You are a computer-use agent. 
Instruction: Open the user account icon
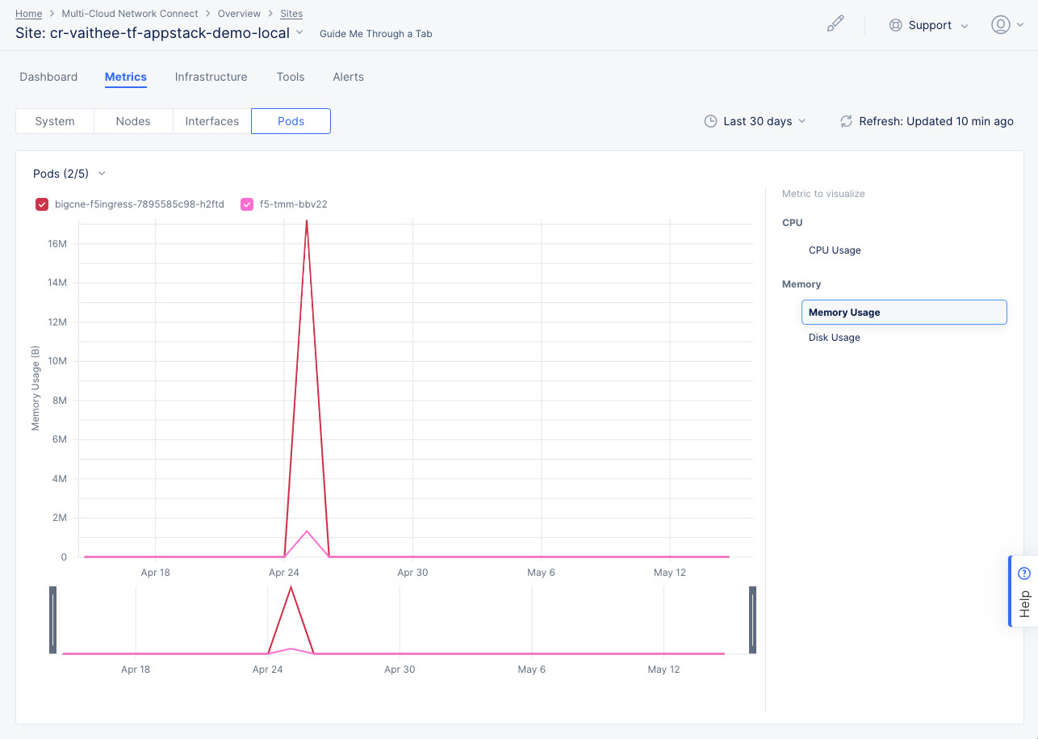pos(999,24)
